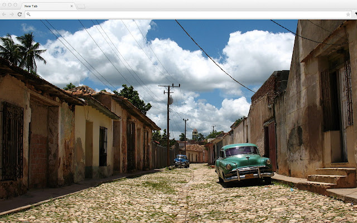Close the New Tab tab
Image resolution: width=357 pixels, height=223 pixels.
pyautogui.click(x=71, y=6)
